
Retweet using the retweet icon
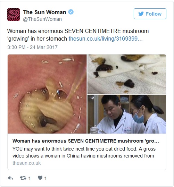[x=23, y=178]
